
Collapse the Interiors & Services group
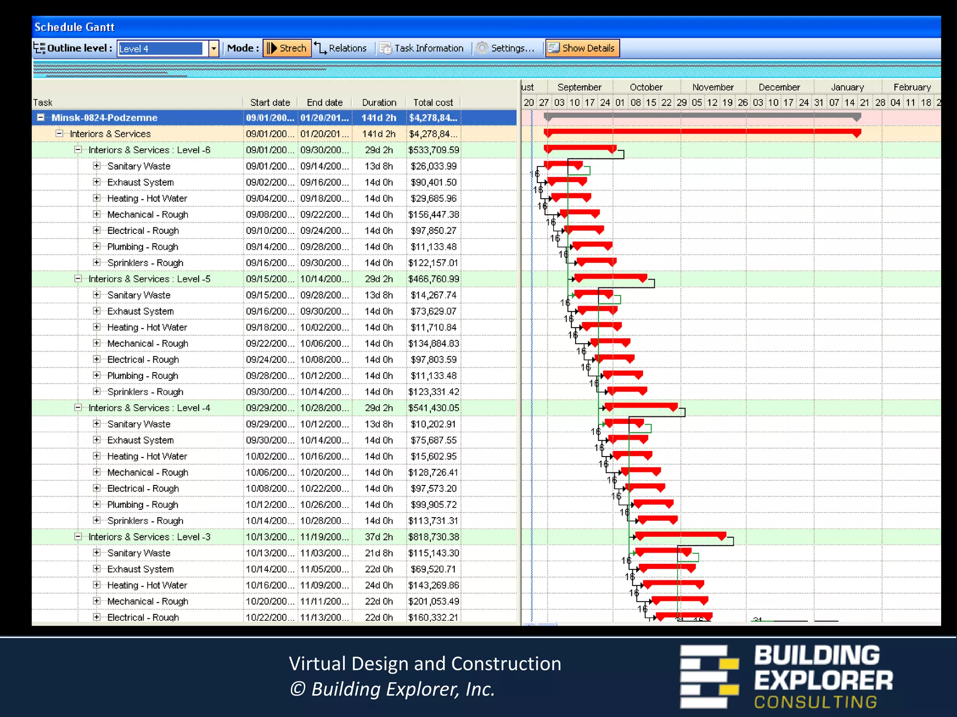[x=59, y=134]
